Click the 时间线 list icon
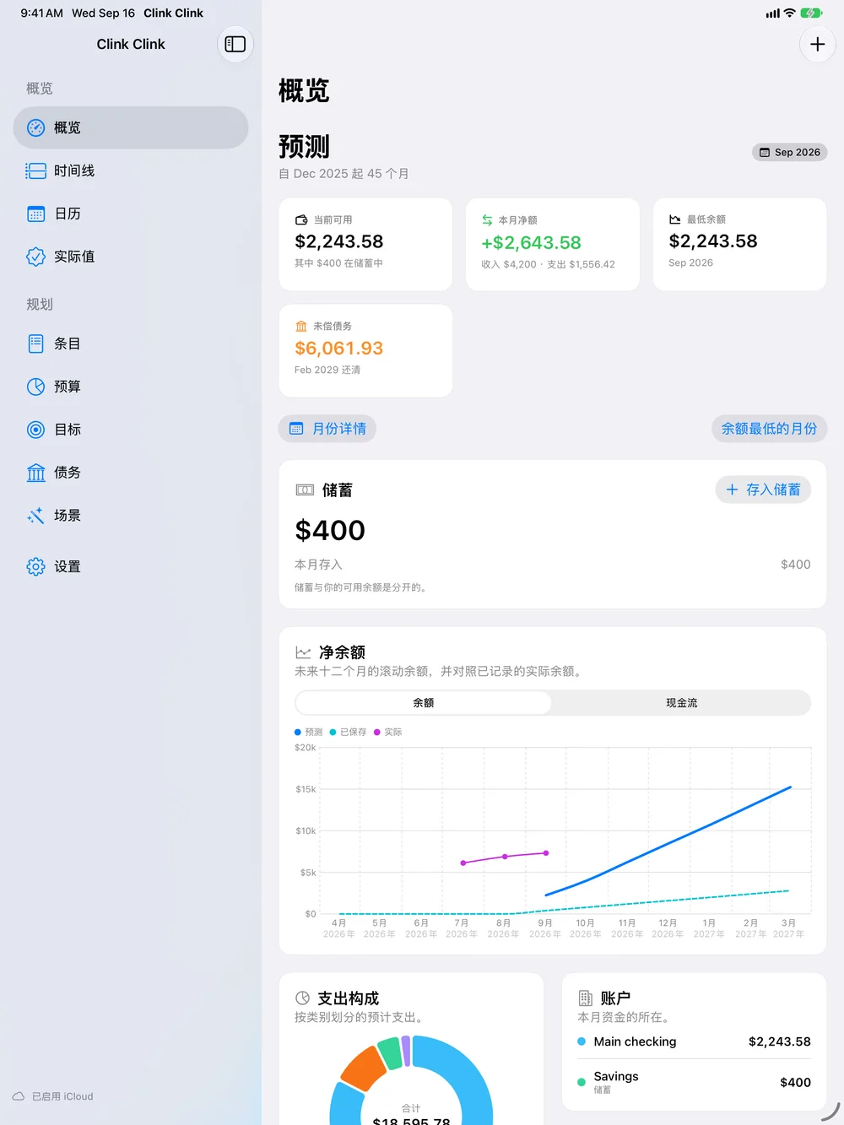844x1125 pixels. tap(35, 170)
